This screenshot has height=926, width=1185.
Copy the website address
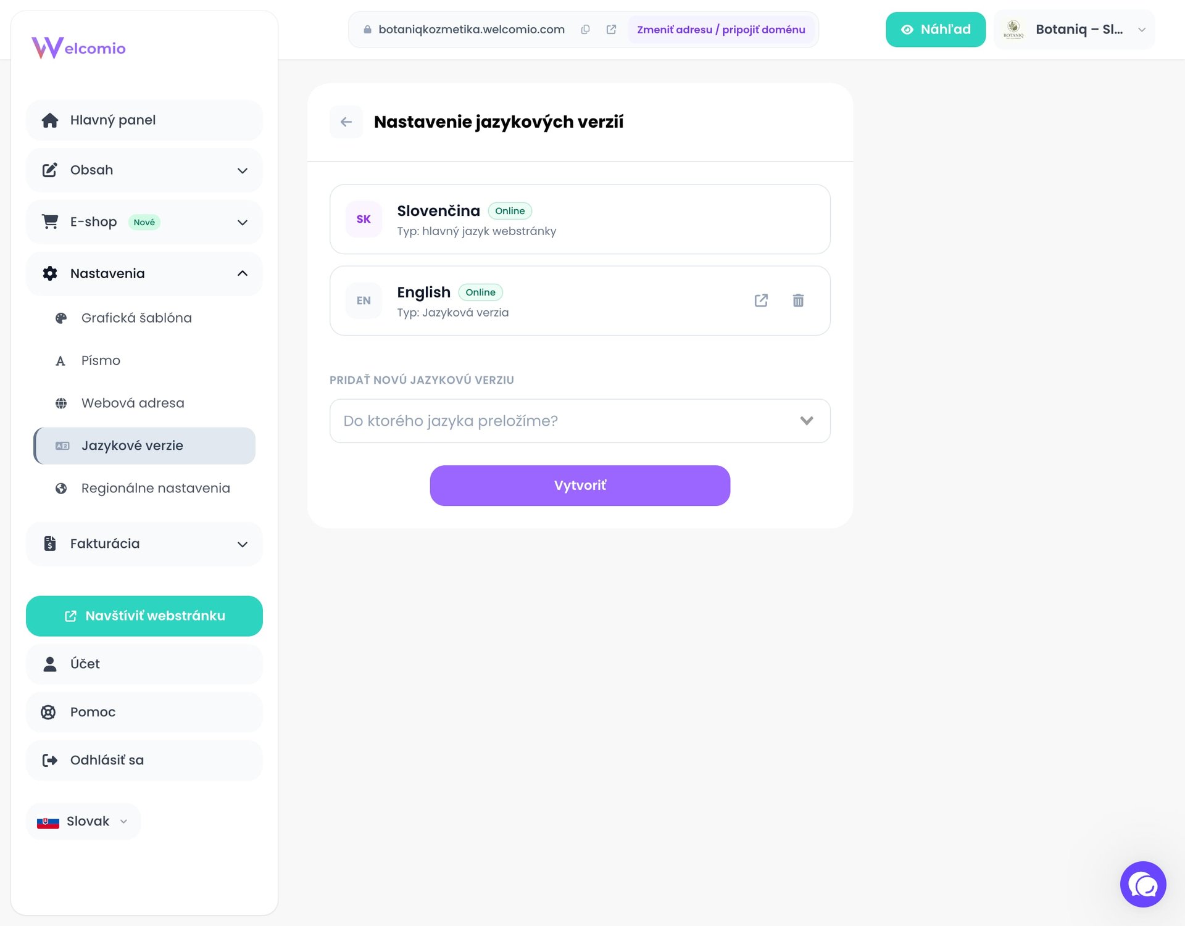pos(585,30)
